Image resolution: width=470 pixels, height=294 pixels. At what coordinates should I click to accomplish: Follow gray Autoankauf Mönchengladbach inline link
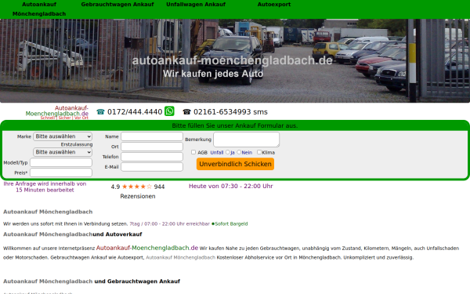[180, 257]
